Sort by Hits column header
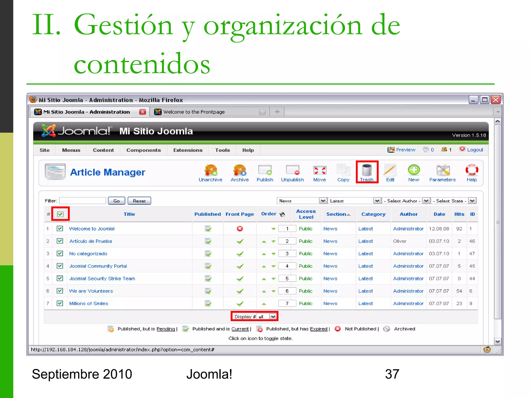 (x=459, y=214)
